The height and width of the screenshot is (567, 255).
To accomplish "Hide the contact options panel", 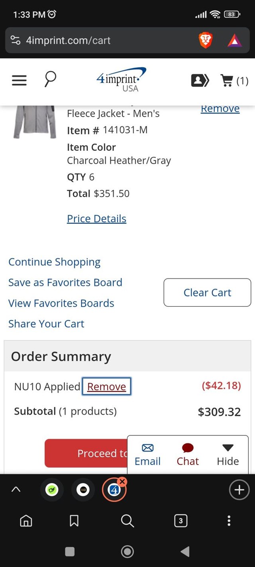I will point(228,455).
